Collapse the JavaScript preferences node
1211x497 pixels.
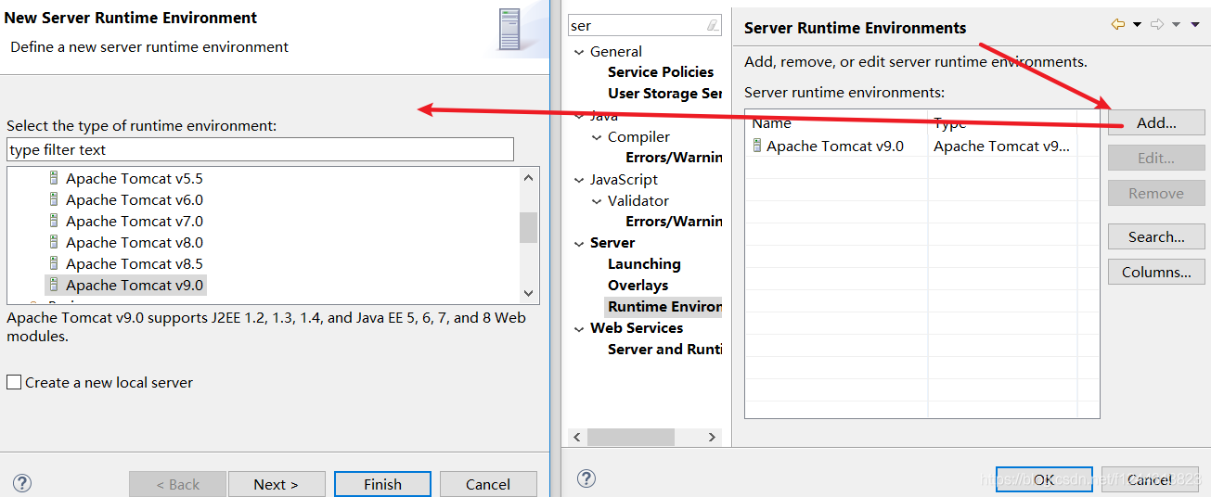pyautogui.click(x=580, y=180)
